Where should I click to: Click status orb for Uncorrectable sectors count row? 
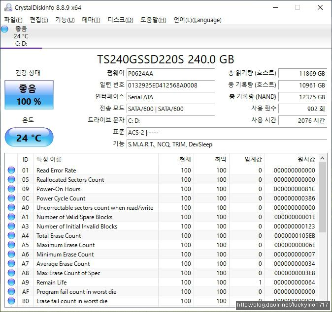pyautogui.click(x=11, y=207)
